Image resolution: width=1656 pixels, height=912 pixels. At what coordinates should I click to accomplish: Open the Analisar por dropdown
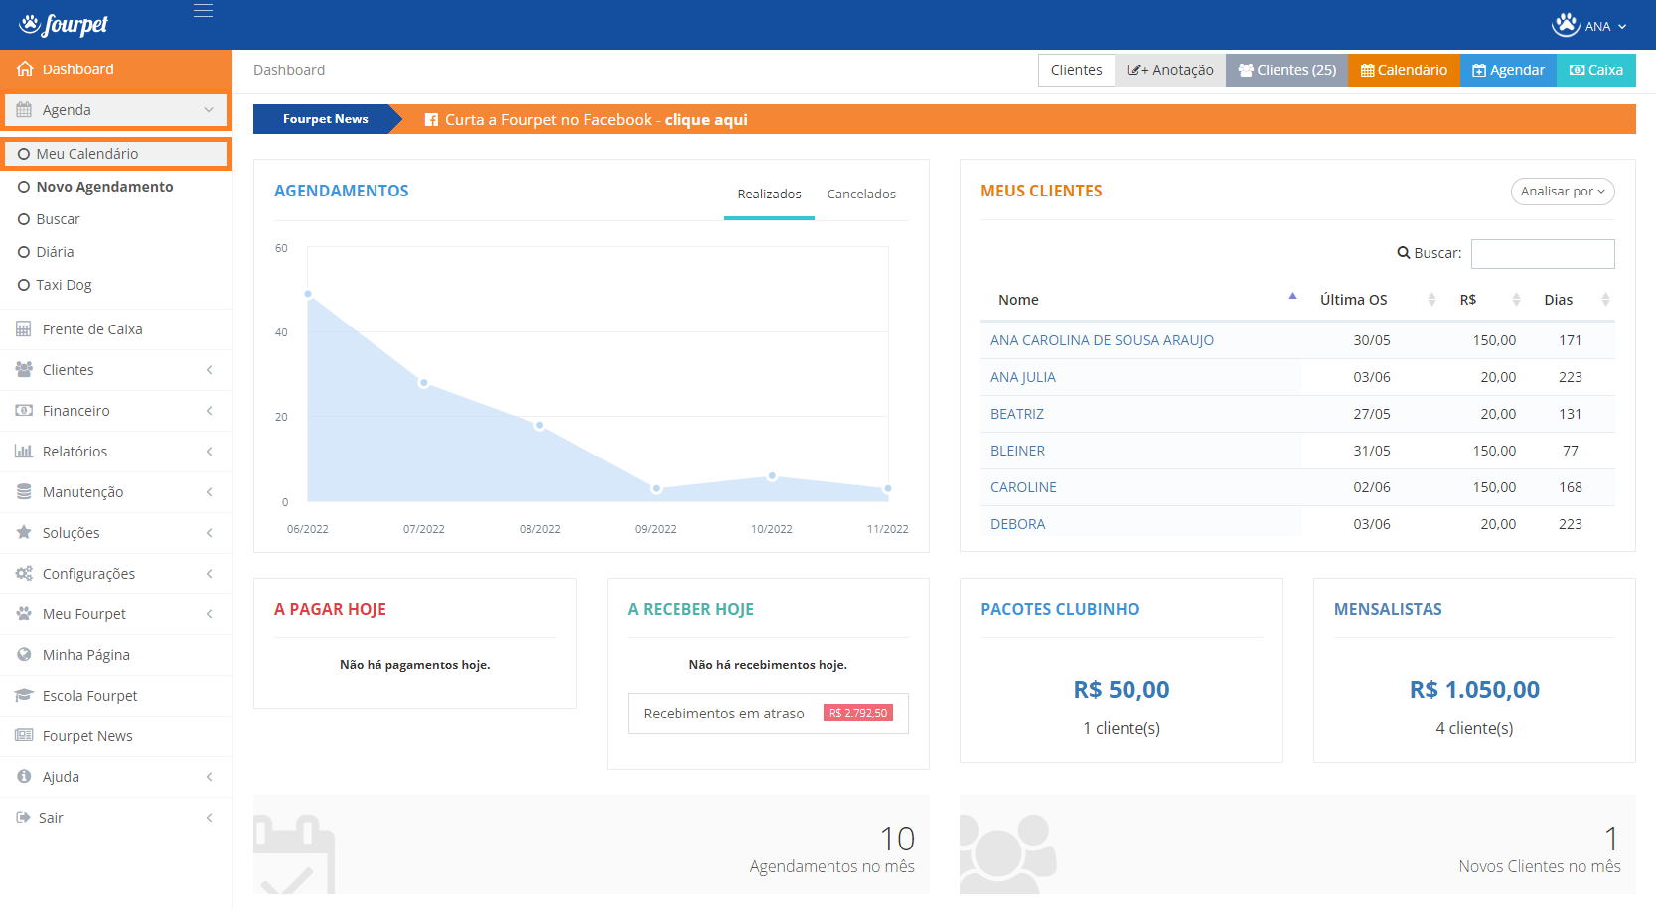pos(1563,192)
